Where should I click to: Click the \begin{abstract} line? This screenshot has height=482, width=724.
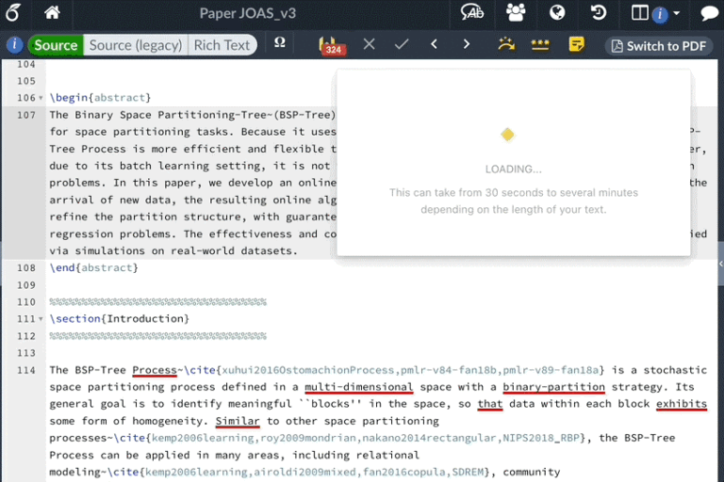click(100, 98)
